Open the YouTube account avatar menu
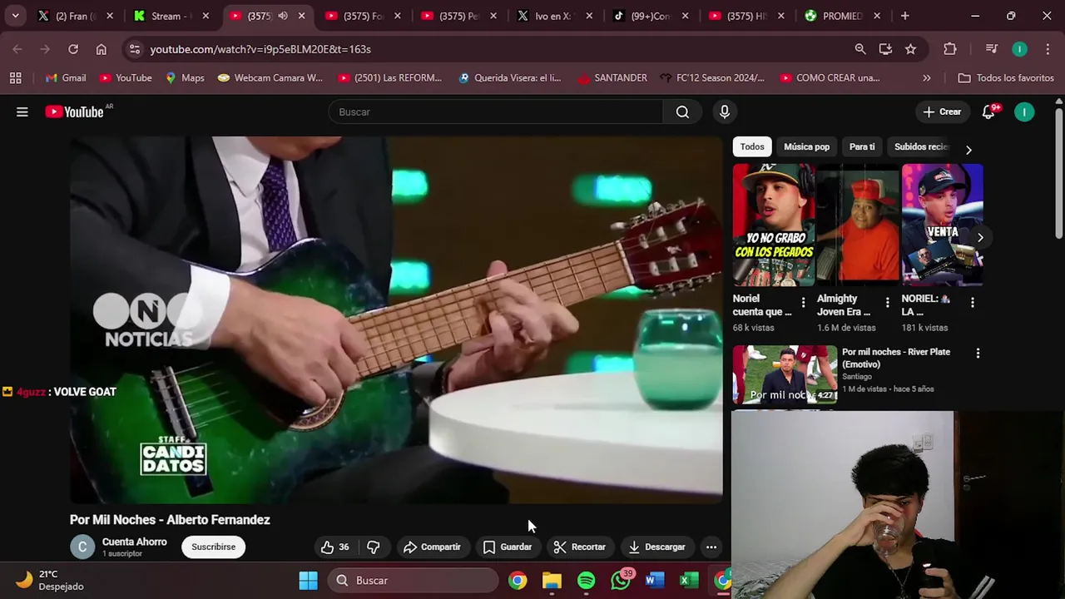Image resolution: width=1065 pixels, height=599 pixels. [x=1024, y=111]
